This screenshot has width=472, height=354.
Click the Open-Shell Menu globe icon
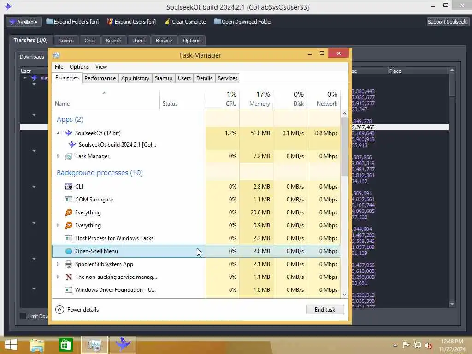coord(69,251)
